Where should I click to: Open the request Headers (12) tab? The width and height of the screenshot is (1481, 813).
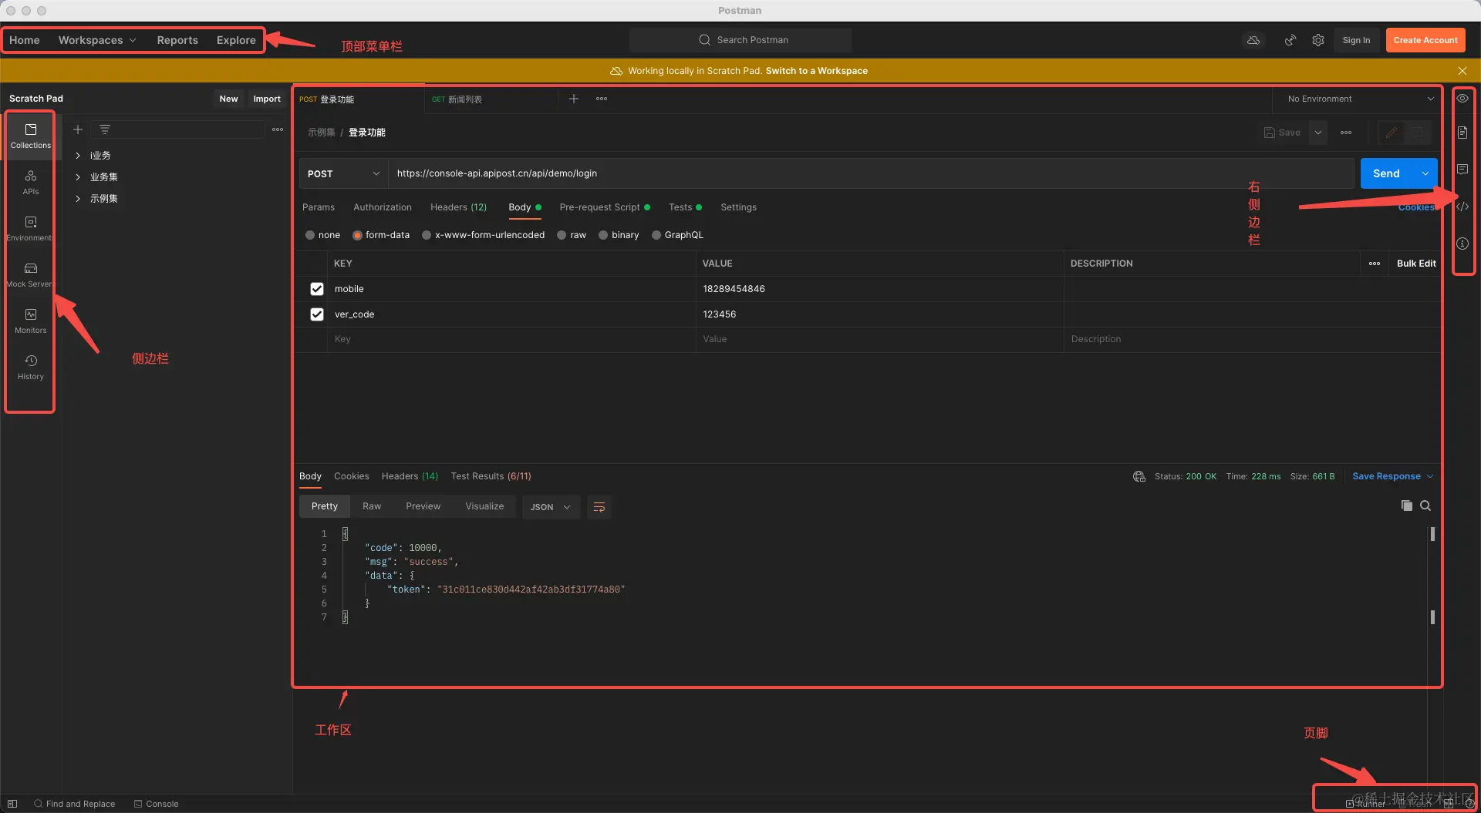coord(459,207)
